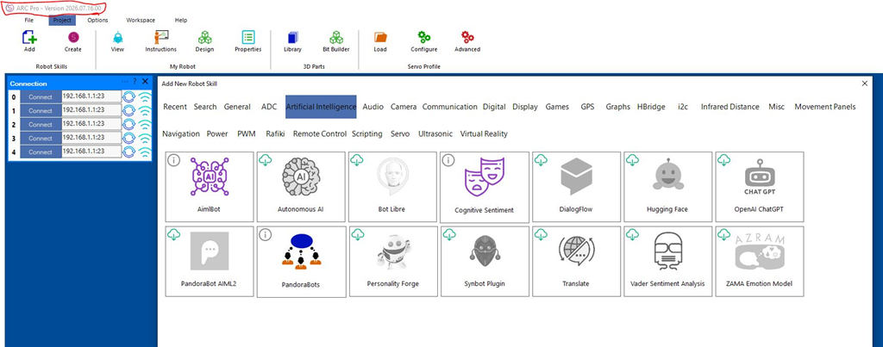Click the address field for connection 4
Viewport: 883px width, 347px height.
click(x=91, y=152)
